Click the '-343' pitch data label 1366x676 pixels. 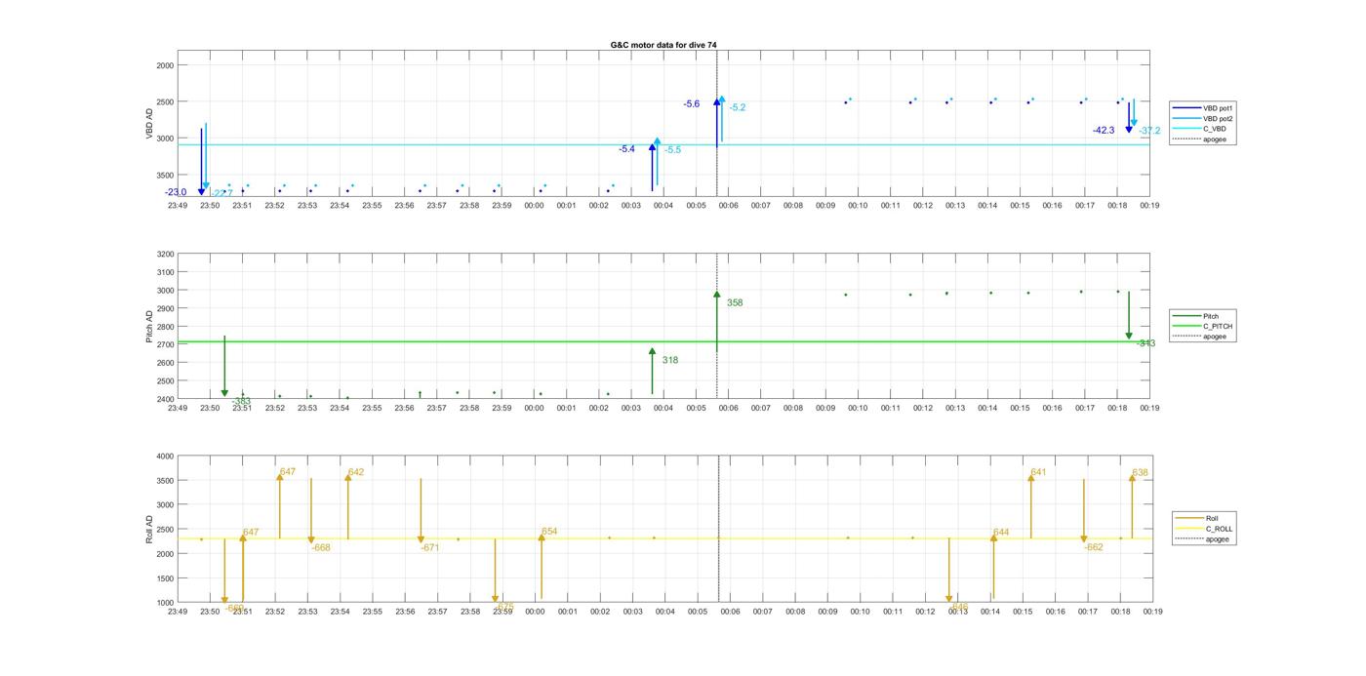pos(1145,343)
